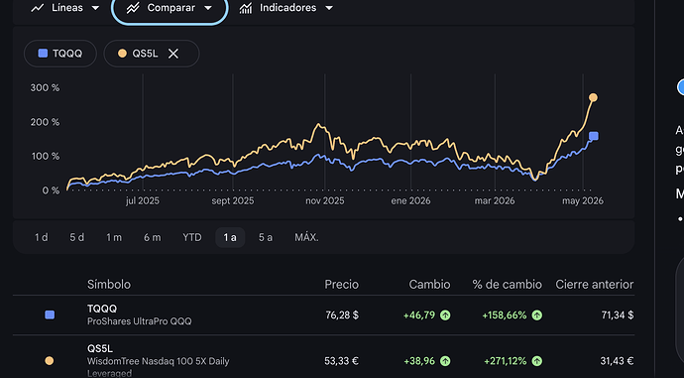This screenshot has width=684, height=378.
Task: Click the mar 2026 axis label
Action: (495, 200)
